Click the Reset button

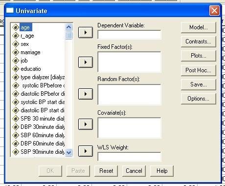(106, 171)
